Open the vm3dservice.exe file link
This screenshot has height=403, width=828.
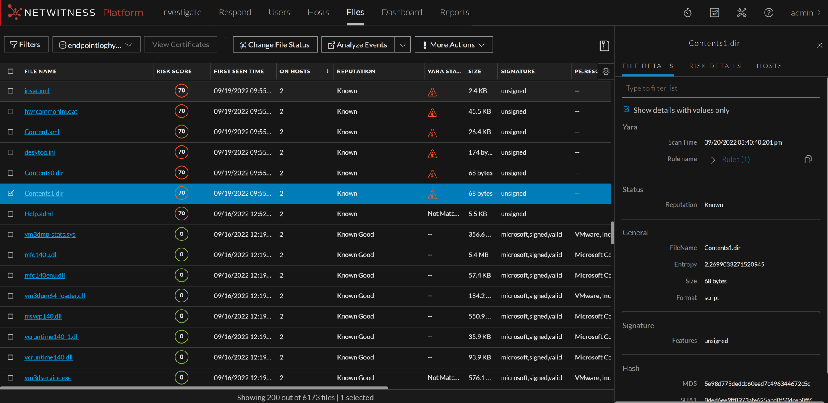(x=48, y=377)
